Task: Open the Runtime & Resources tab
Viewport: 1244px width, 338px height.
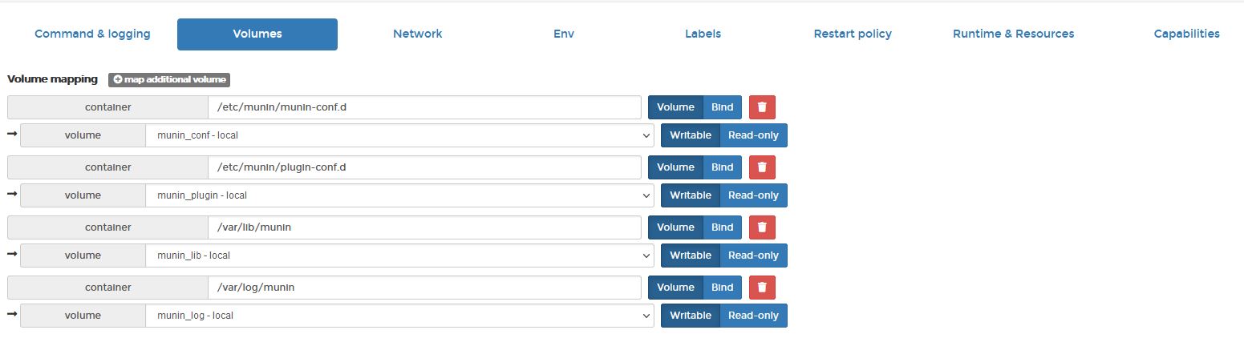Action: tap(1013, 34)
